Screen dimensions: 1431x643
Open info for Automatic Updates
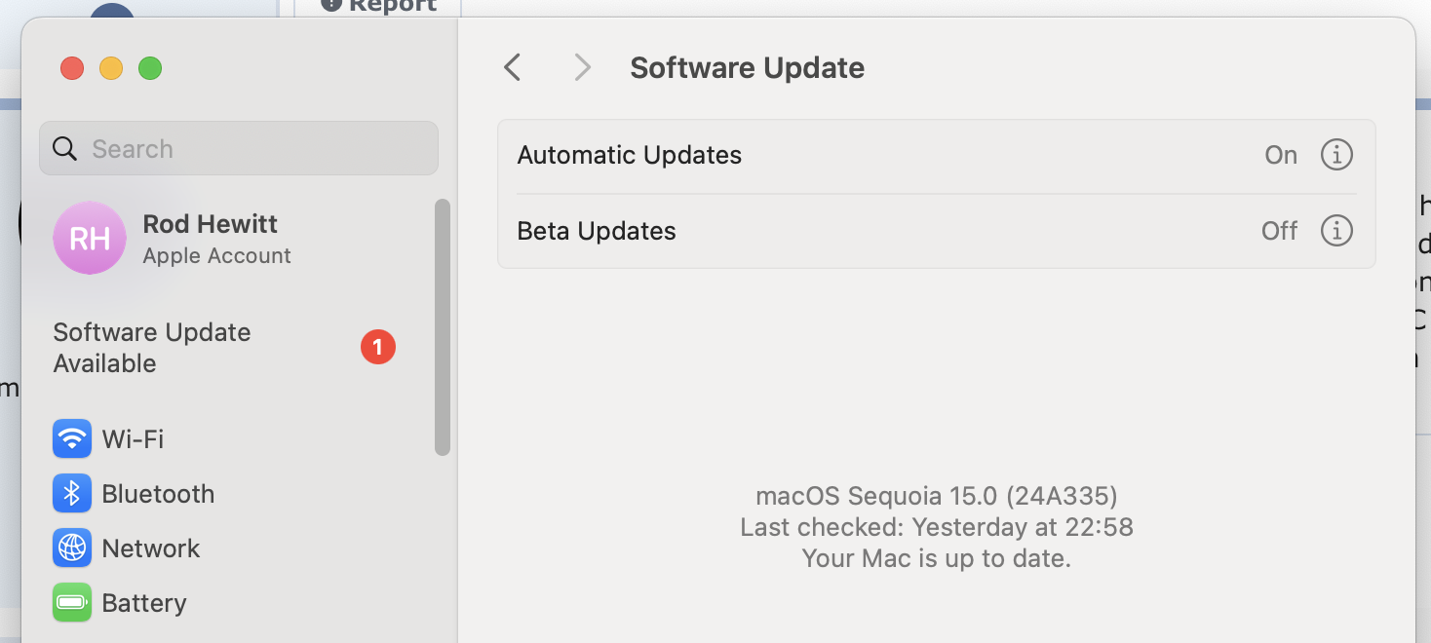[1336, 155]
